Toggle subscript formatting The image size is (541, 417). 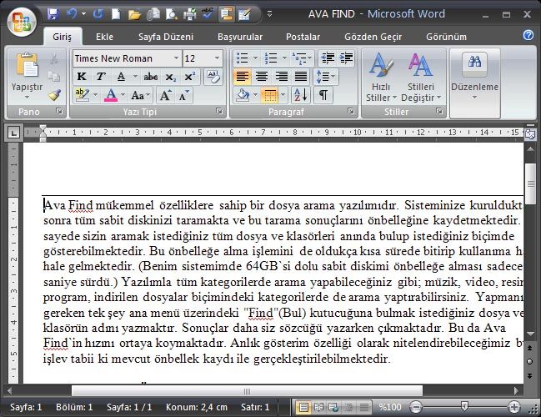[x=170, y=77]
